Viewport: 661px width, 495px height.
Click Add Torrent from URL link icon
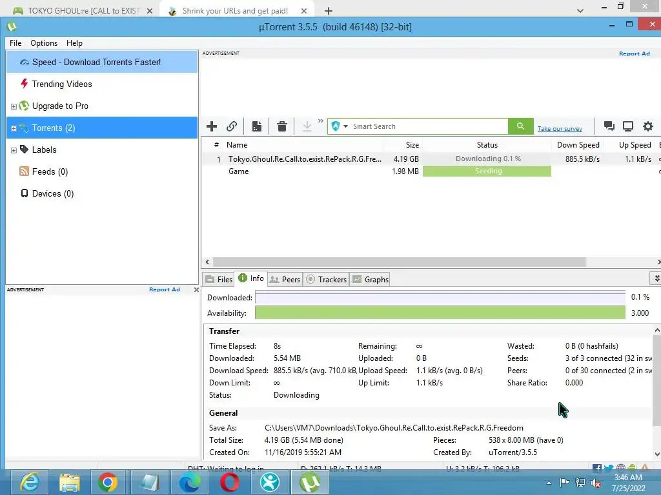pos(232,126)
